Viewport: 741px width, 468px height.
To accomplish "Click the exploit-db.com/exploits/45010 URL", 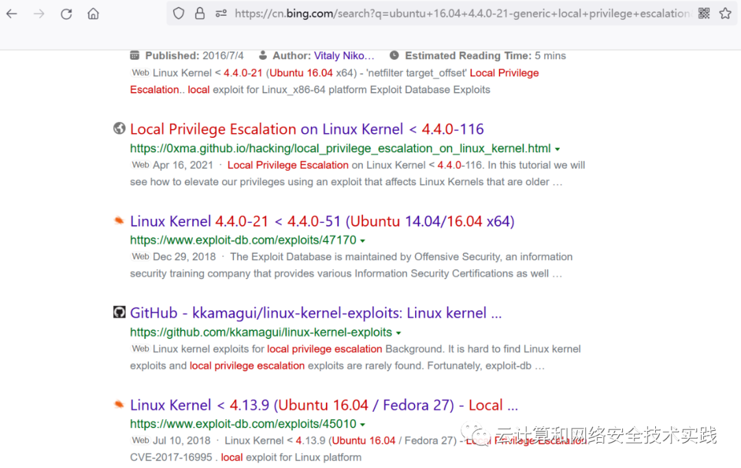I will [243, 424].
